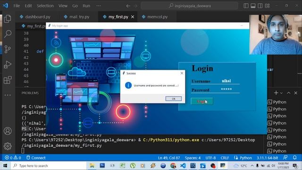Open the Windows Start menu
Image resolution: width=302 pixels, height=170 pixels.
pyautogui.click(x=5, y=166)
